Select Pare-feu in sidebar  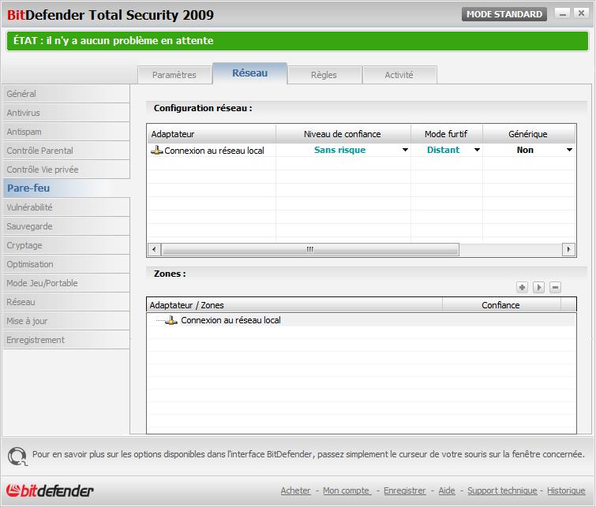(66, 188)
